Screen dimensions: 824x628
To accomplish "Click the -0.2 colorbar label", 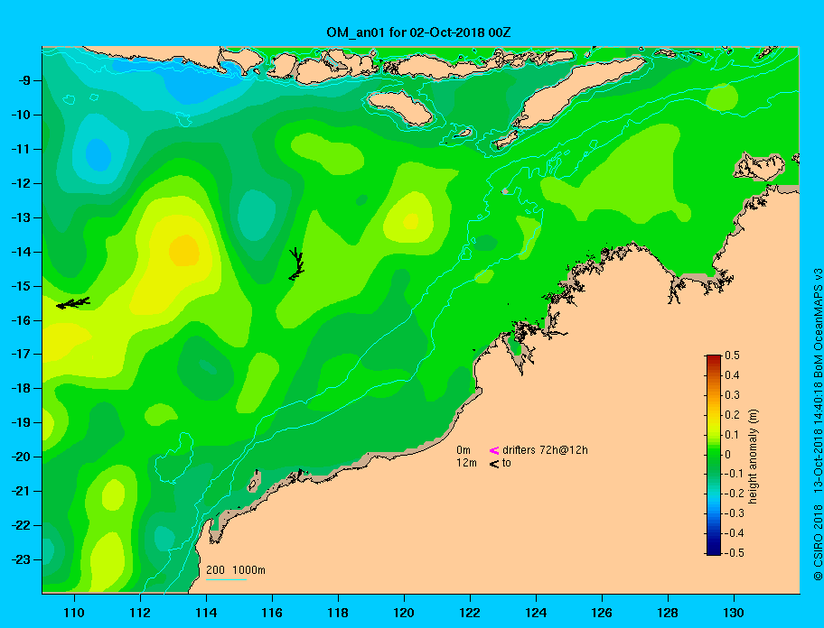I will [x=735, y=494].
